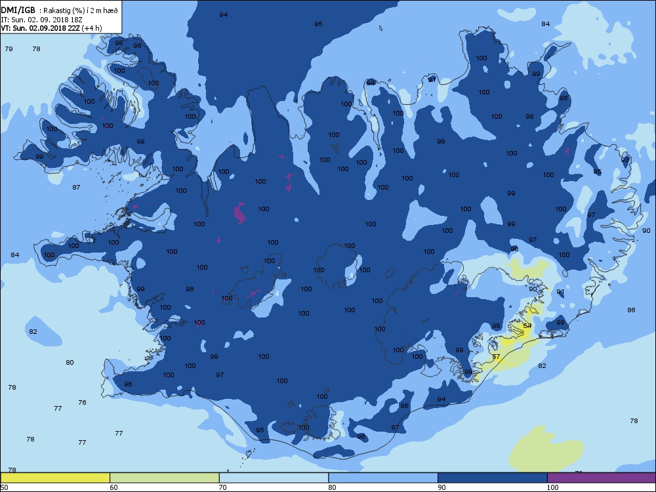Image resolution: width=656 pixels, height=492 pixels.
Task: Click the light blue 70–80 legend swatch
Action: click(x=274, y=478)
